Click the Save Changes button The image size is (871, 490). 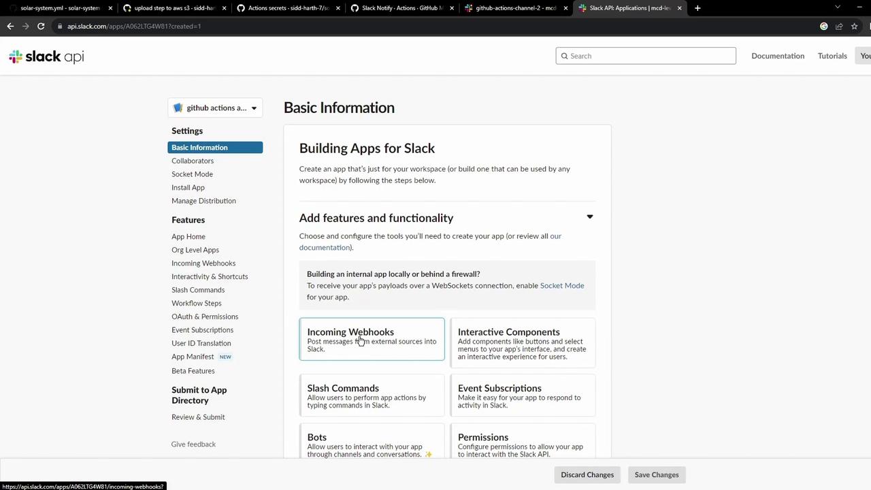[x=657, y=475]
